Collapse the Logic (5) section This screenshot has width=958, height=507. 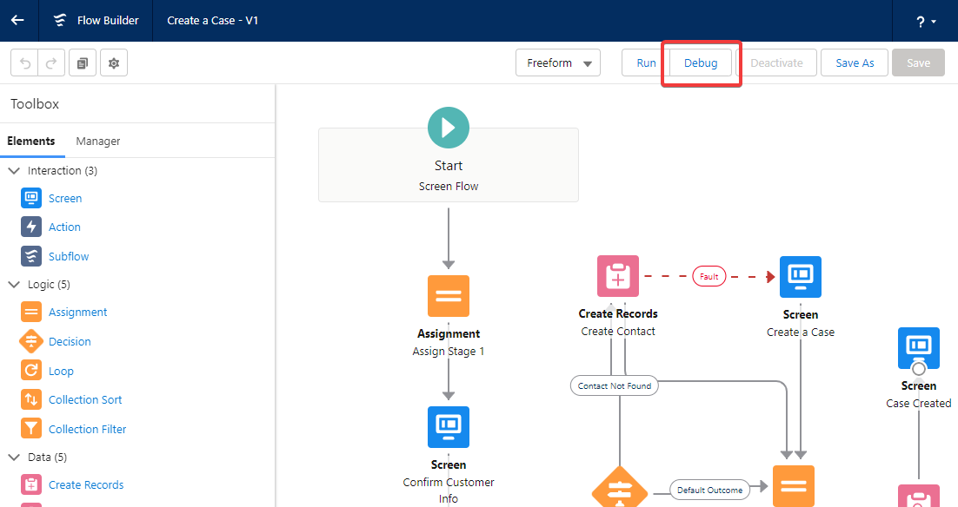14,284
